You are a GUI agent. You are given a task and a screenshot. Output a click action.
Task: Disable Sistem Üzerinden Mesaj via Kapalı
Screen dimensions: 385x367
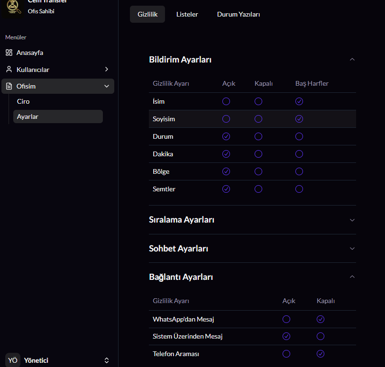(x=321, y=336)
